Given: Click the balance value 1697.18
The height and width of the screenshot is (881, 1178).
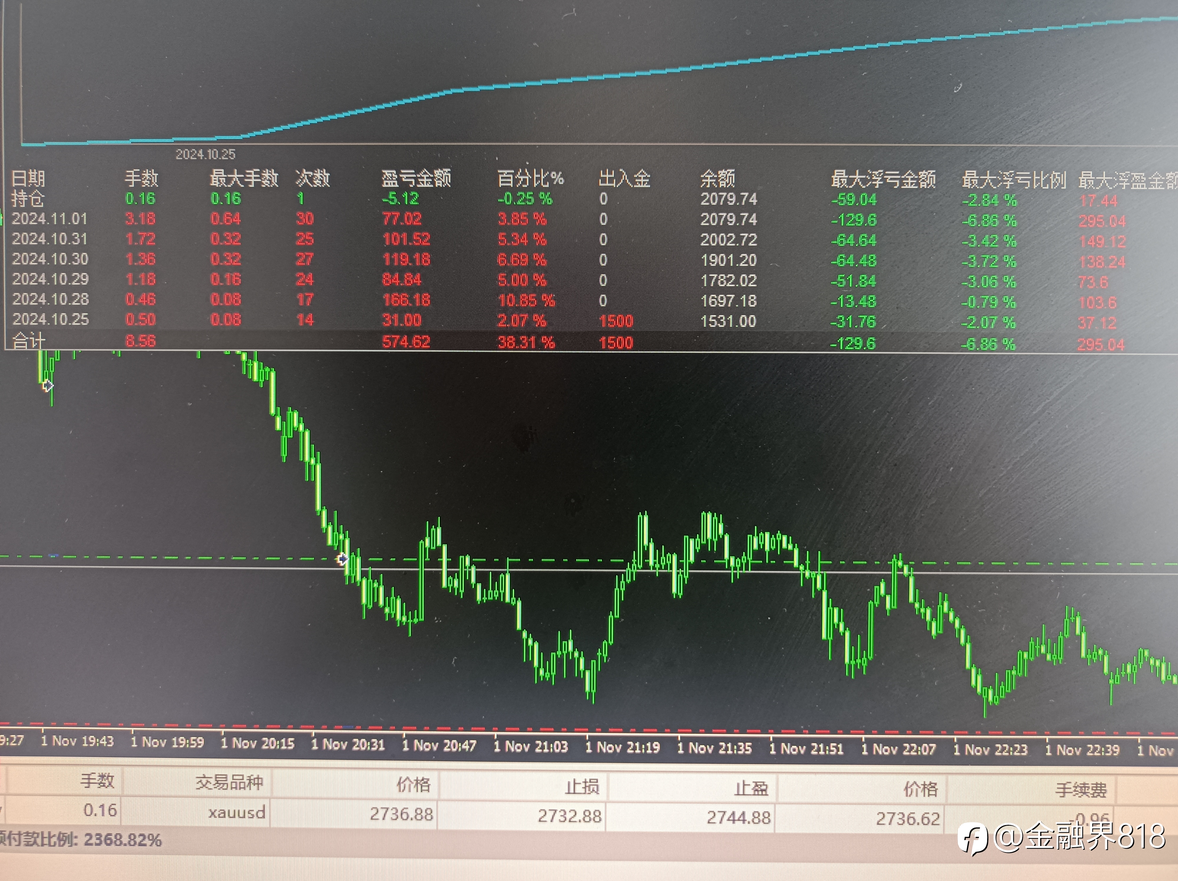Looking at the screenshot, I should pyautogui.click(x=729, y=301).
